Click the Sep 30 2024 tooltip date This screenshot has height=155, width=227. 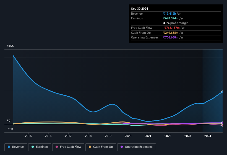(139, 9)
